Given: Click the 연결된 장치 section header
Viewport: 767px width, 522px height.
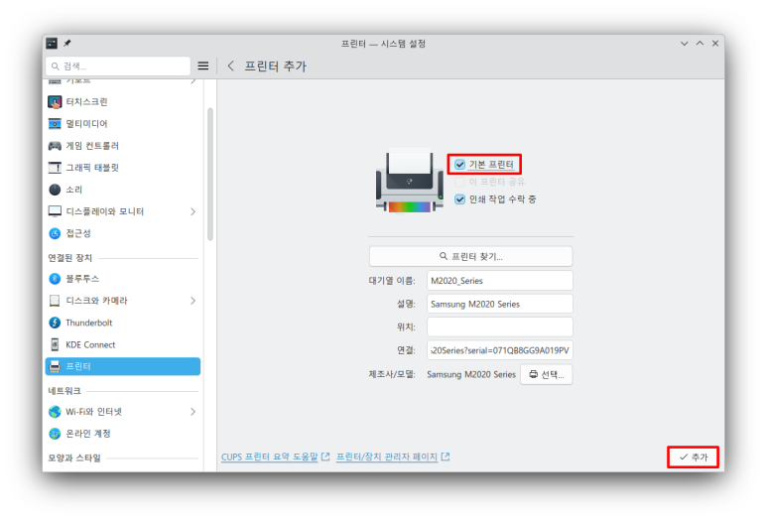Looking at the screenshot, I should pos(69,258).
